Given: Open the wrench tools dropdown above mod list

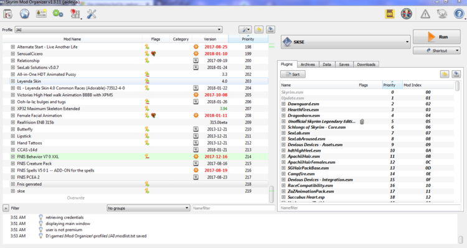Looking at the screenshot, I should coord(245,29).
